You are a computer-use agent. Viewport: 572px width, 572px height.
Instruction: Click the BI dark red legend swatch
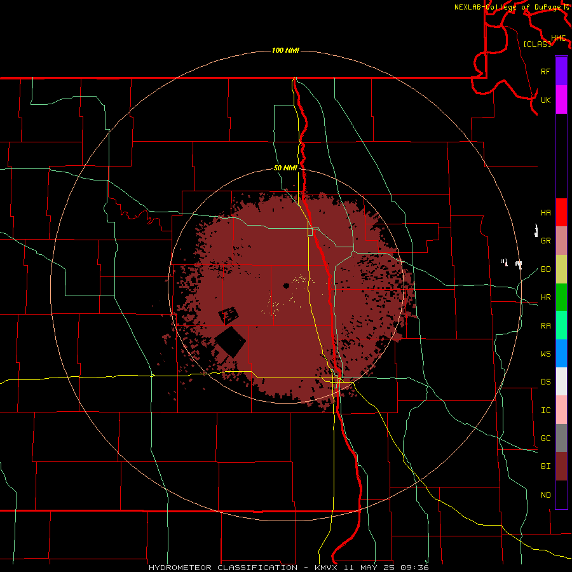[x=561, y=466]
